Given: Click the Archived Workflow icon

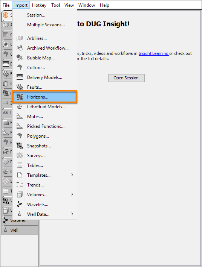Looking at the screenshot, I should [20, 48].
